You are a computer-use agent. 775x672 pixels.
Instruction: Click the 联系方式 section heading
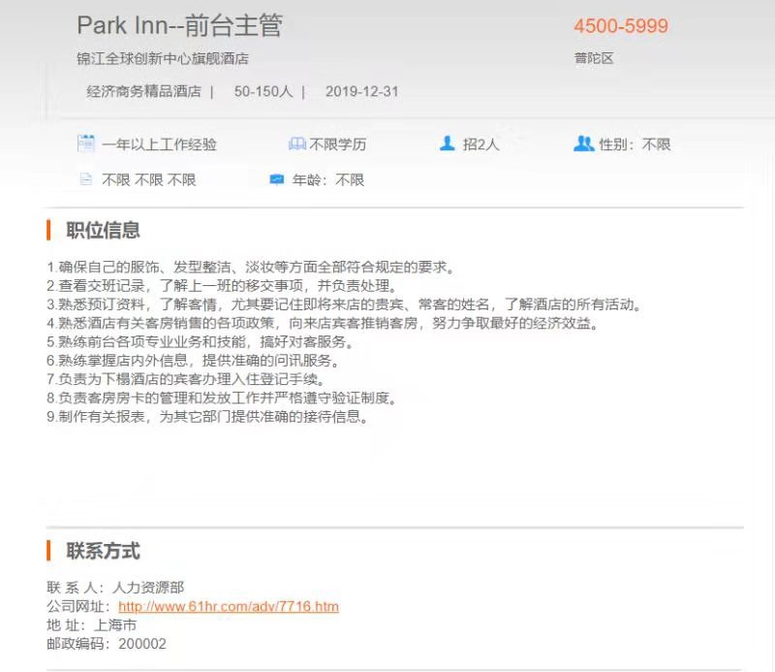coord(103,551)
